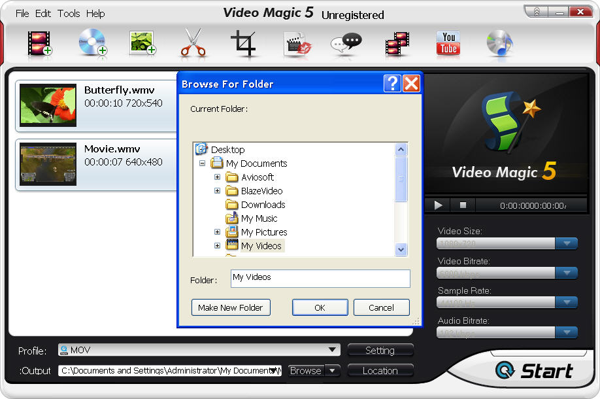Screen dimensions: 600x399
Task: Open the File menu
Action: point(22,13)
